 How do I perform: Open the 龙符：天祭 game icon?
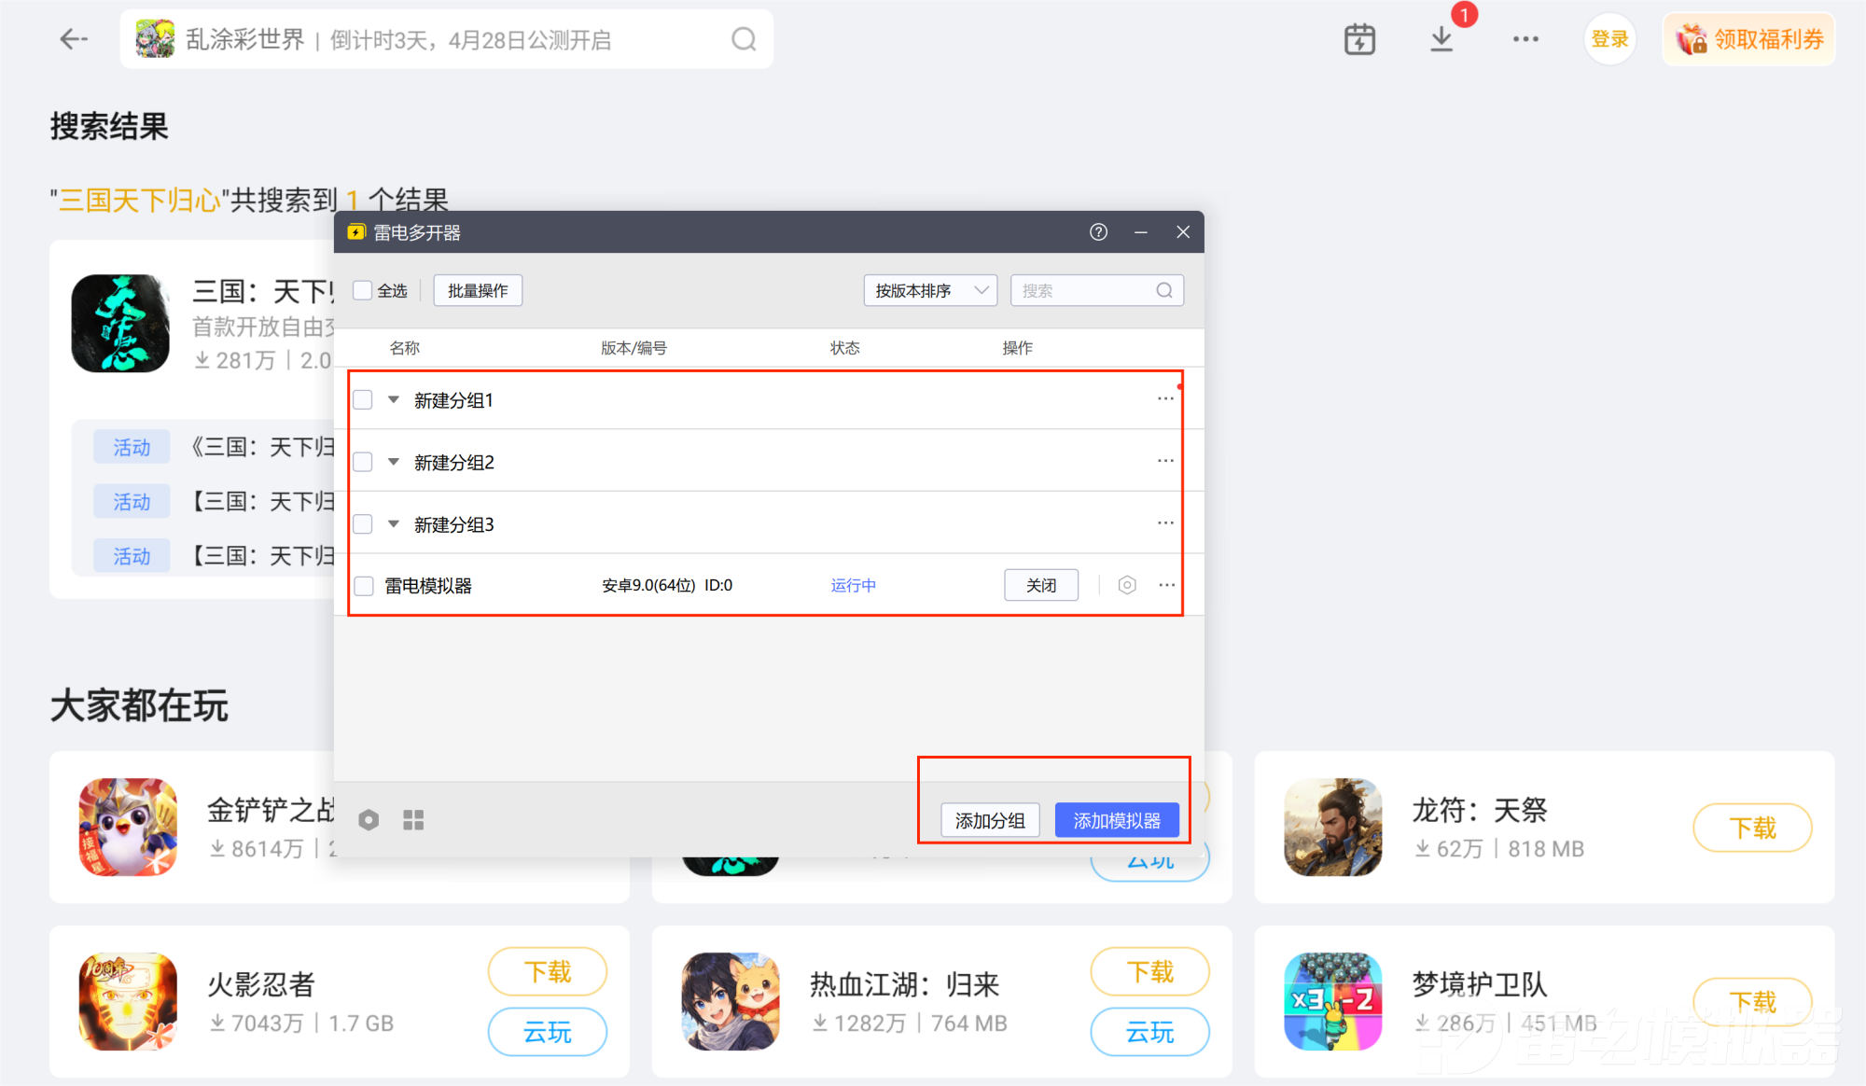coord(1333,827)
